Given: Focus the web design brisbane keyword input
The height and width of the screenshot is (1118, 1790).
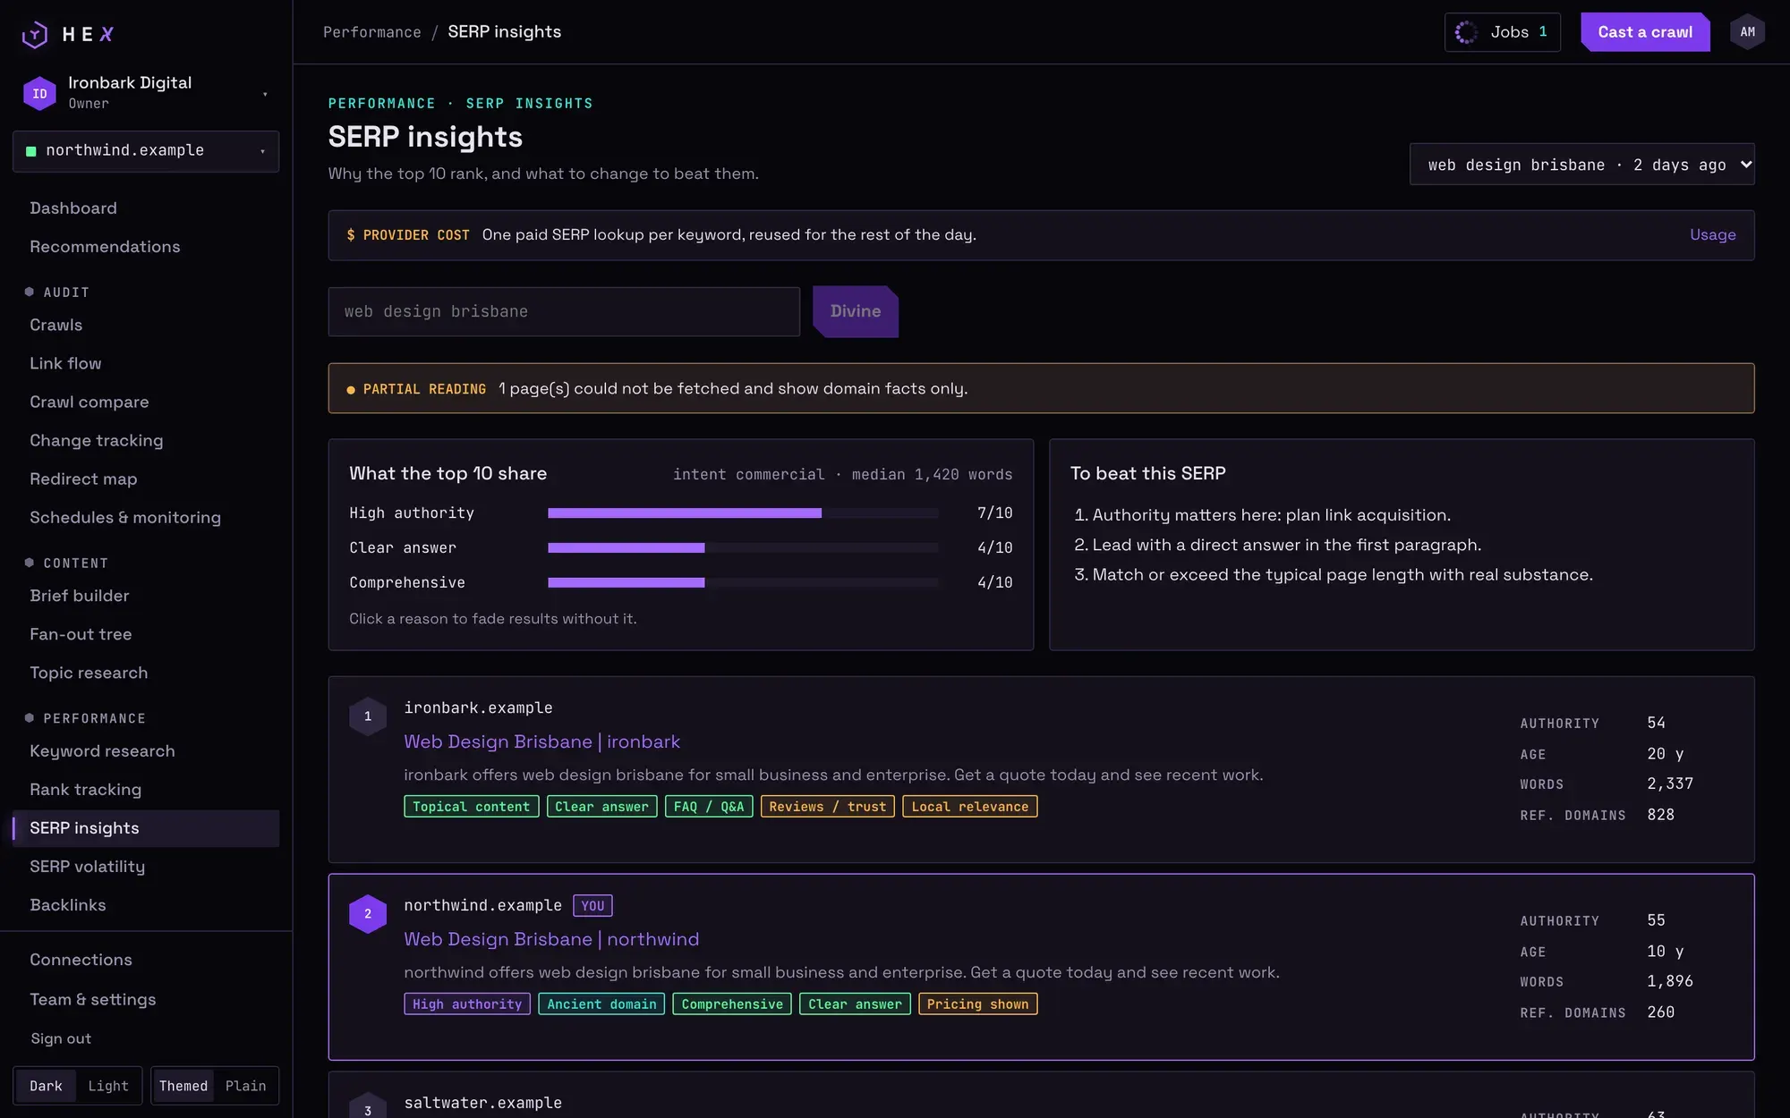Looking at the screenshot, I should 564,311.
